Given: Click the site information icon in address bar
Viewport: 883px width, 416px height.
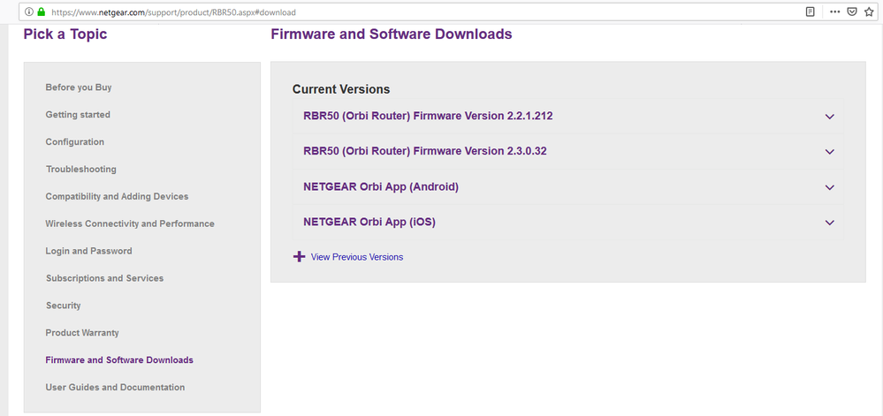Looking at the screenshot, I should coord(29,11).
